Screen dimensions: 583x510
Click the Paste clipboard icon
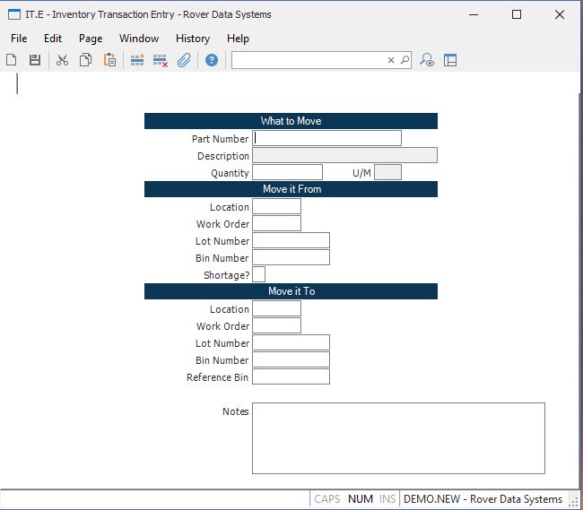(x=109, y=60)
